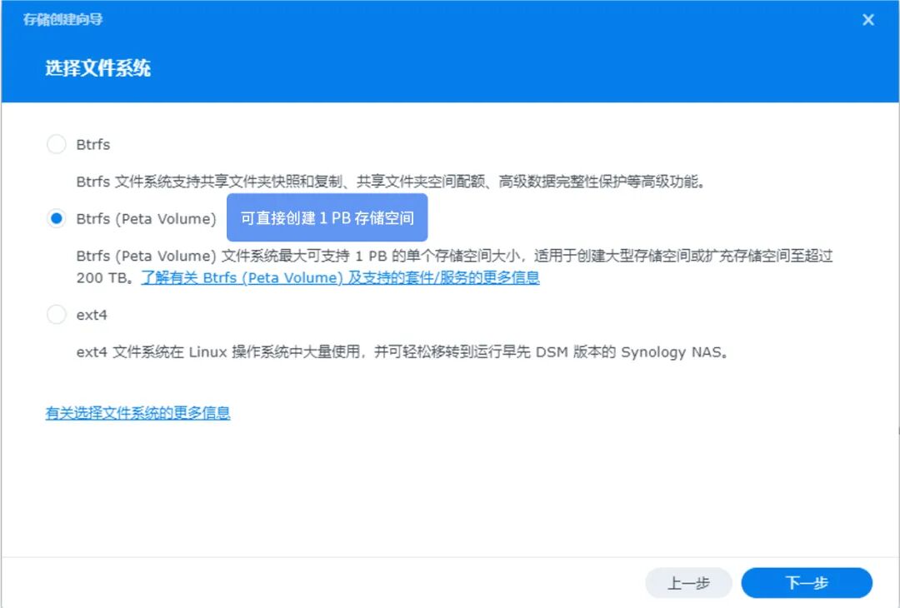
Task: Click the 下一步 button to proceed
Action: 805,582
